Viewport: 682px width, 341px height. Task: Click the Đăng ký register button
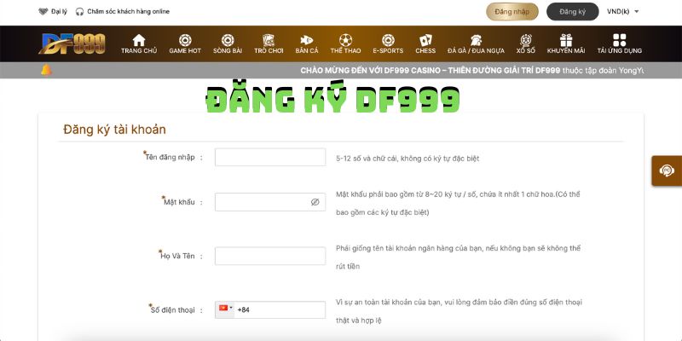pos(572,12)
